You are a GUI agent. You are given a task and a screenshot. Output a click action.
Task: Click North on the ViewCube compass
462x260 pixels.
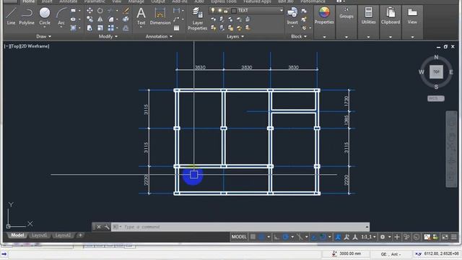coord(436,57)
